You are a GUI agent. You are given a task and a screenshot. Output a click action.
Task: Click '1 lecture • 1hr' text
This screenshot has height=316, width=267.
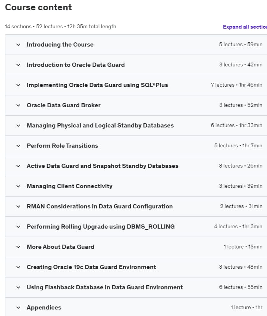(246, 307)
